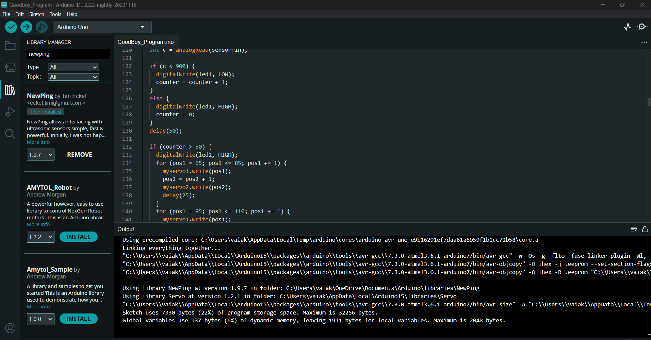Click the code editor vertical scrollbar thumb

(649, 102)
